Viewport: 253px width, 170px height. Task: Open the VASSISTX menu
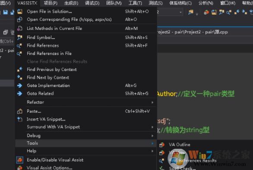click(27, 3)
